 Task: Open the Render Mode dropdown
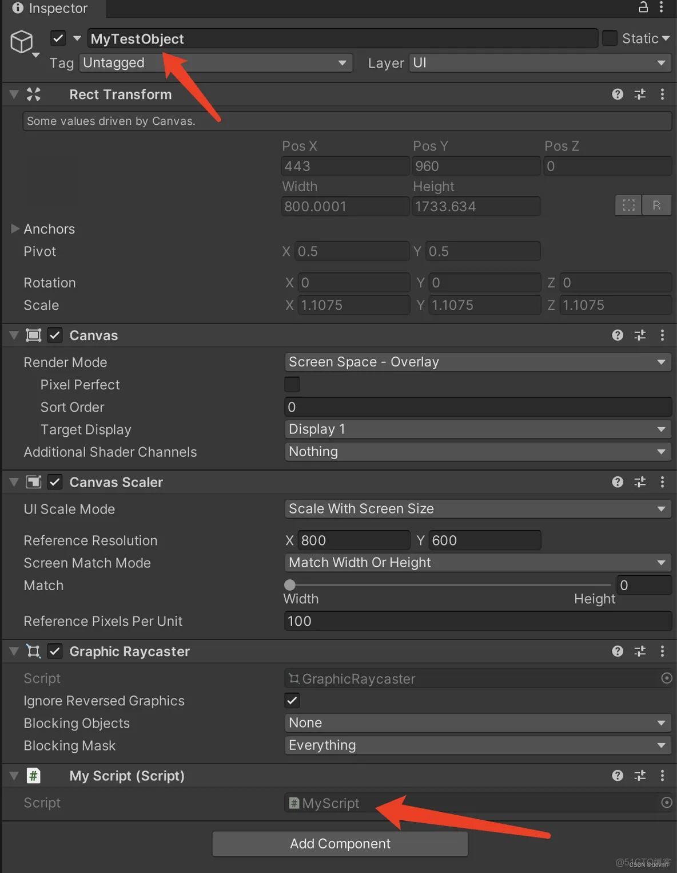click(x=478, y=362)
